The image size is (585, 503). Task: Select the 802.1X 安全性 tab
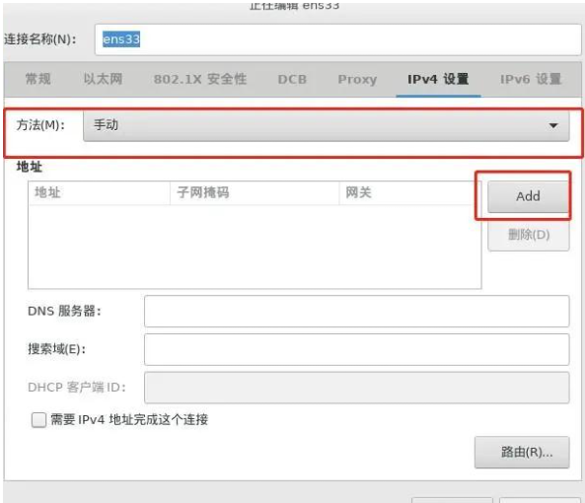[200, 79]
